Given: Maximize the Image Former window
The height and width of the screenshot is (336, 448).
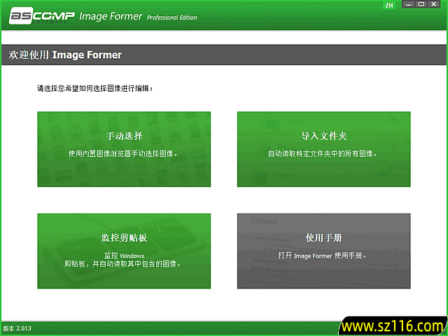Looking at the screenshot, I should (x=421, y=4).
